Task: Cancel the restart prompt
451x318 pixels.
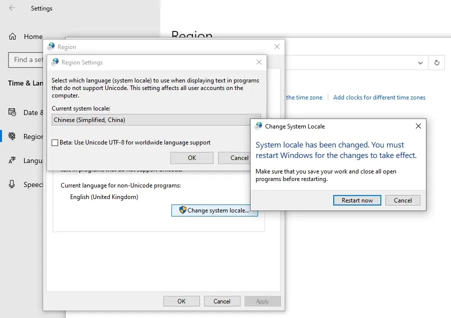Action: pos(402,200)
